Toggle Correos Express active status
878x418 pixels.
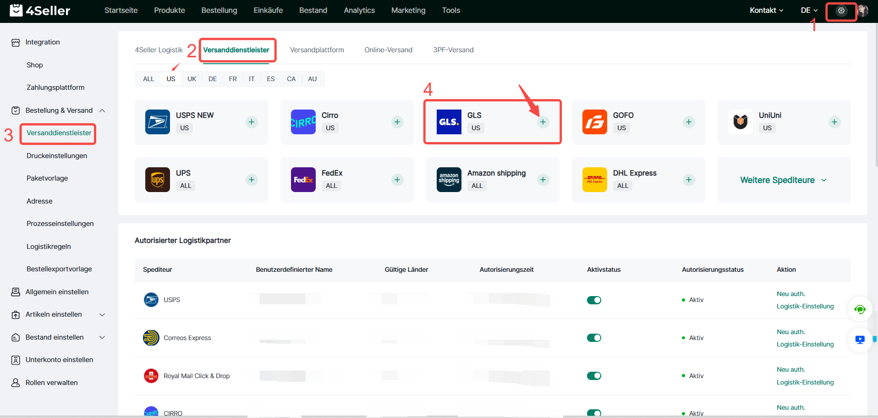(x=594, y=338)
